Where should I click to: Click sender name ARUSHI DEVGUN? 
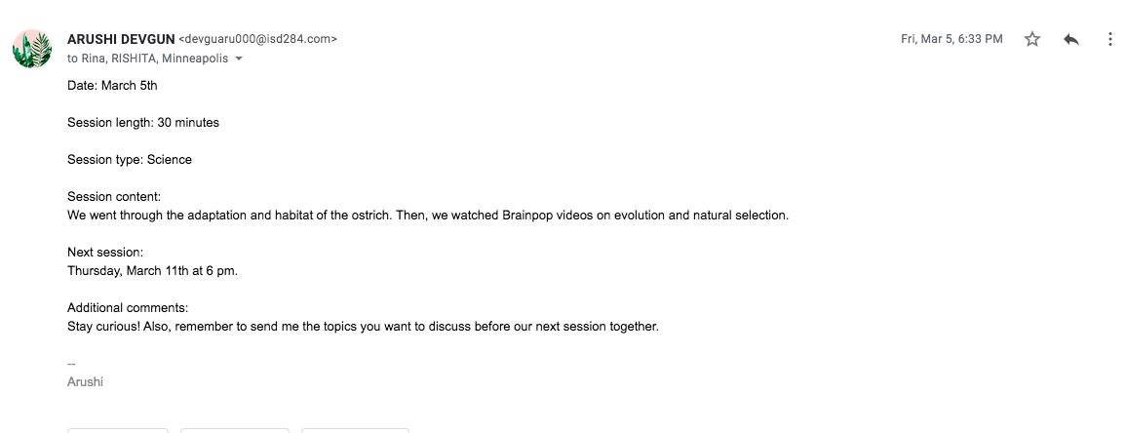[121, 39]
